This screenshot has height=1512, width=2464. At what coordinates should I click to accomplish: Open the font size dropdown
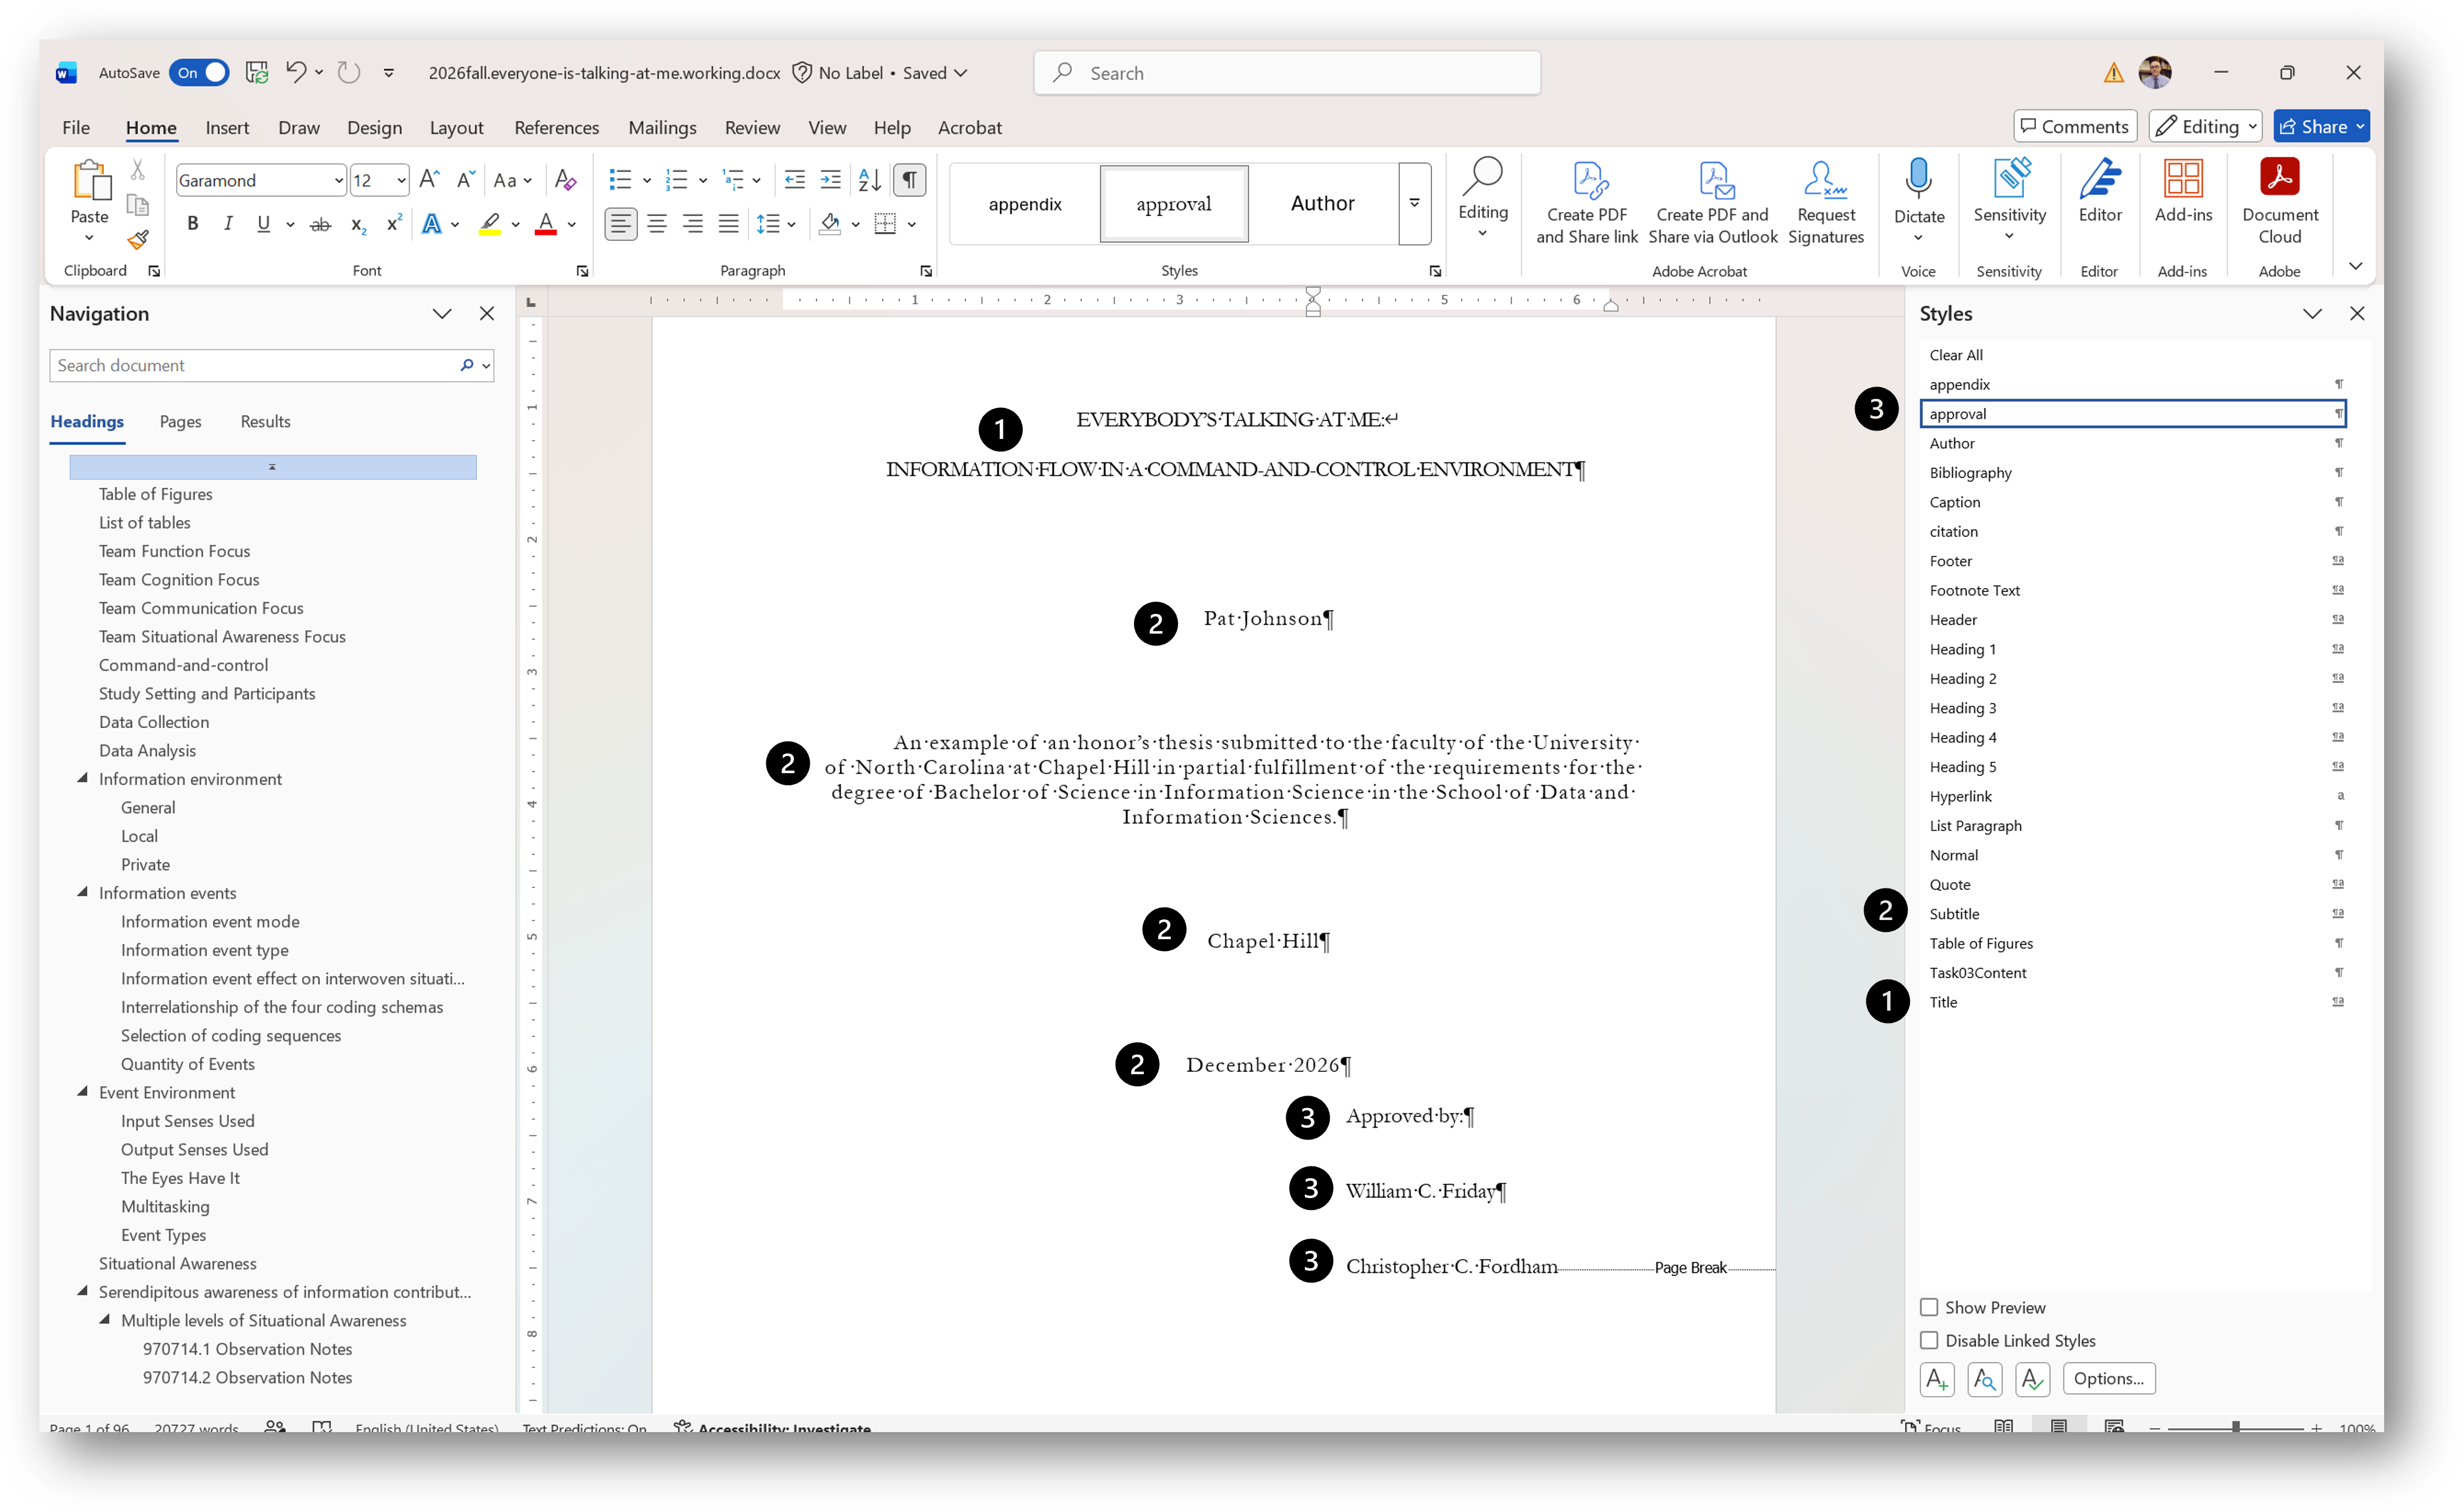pos(401,181)
